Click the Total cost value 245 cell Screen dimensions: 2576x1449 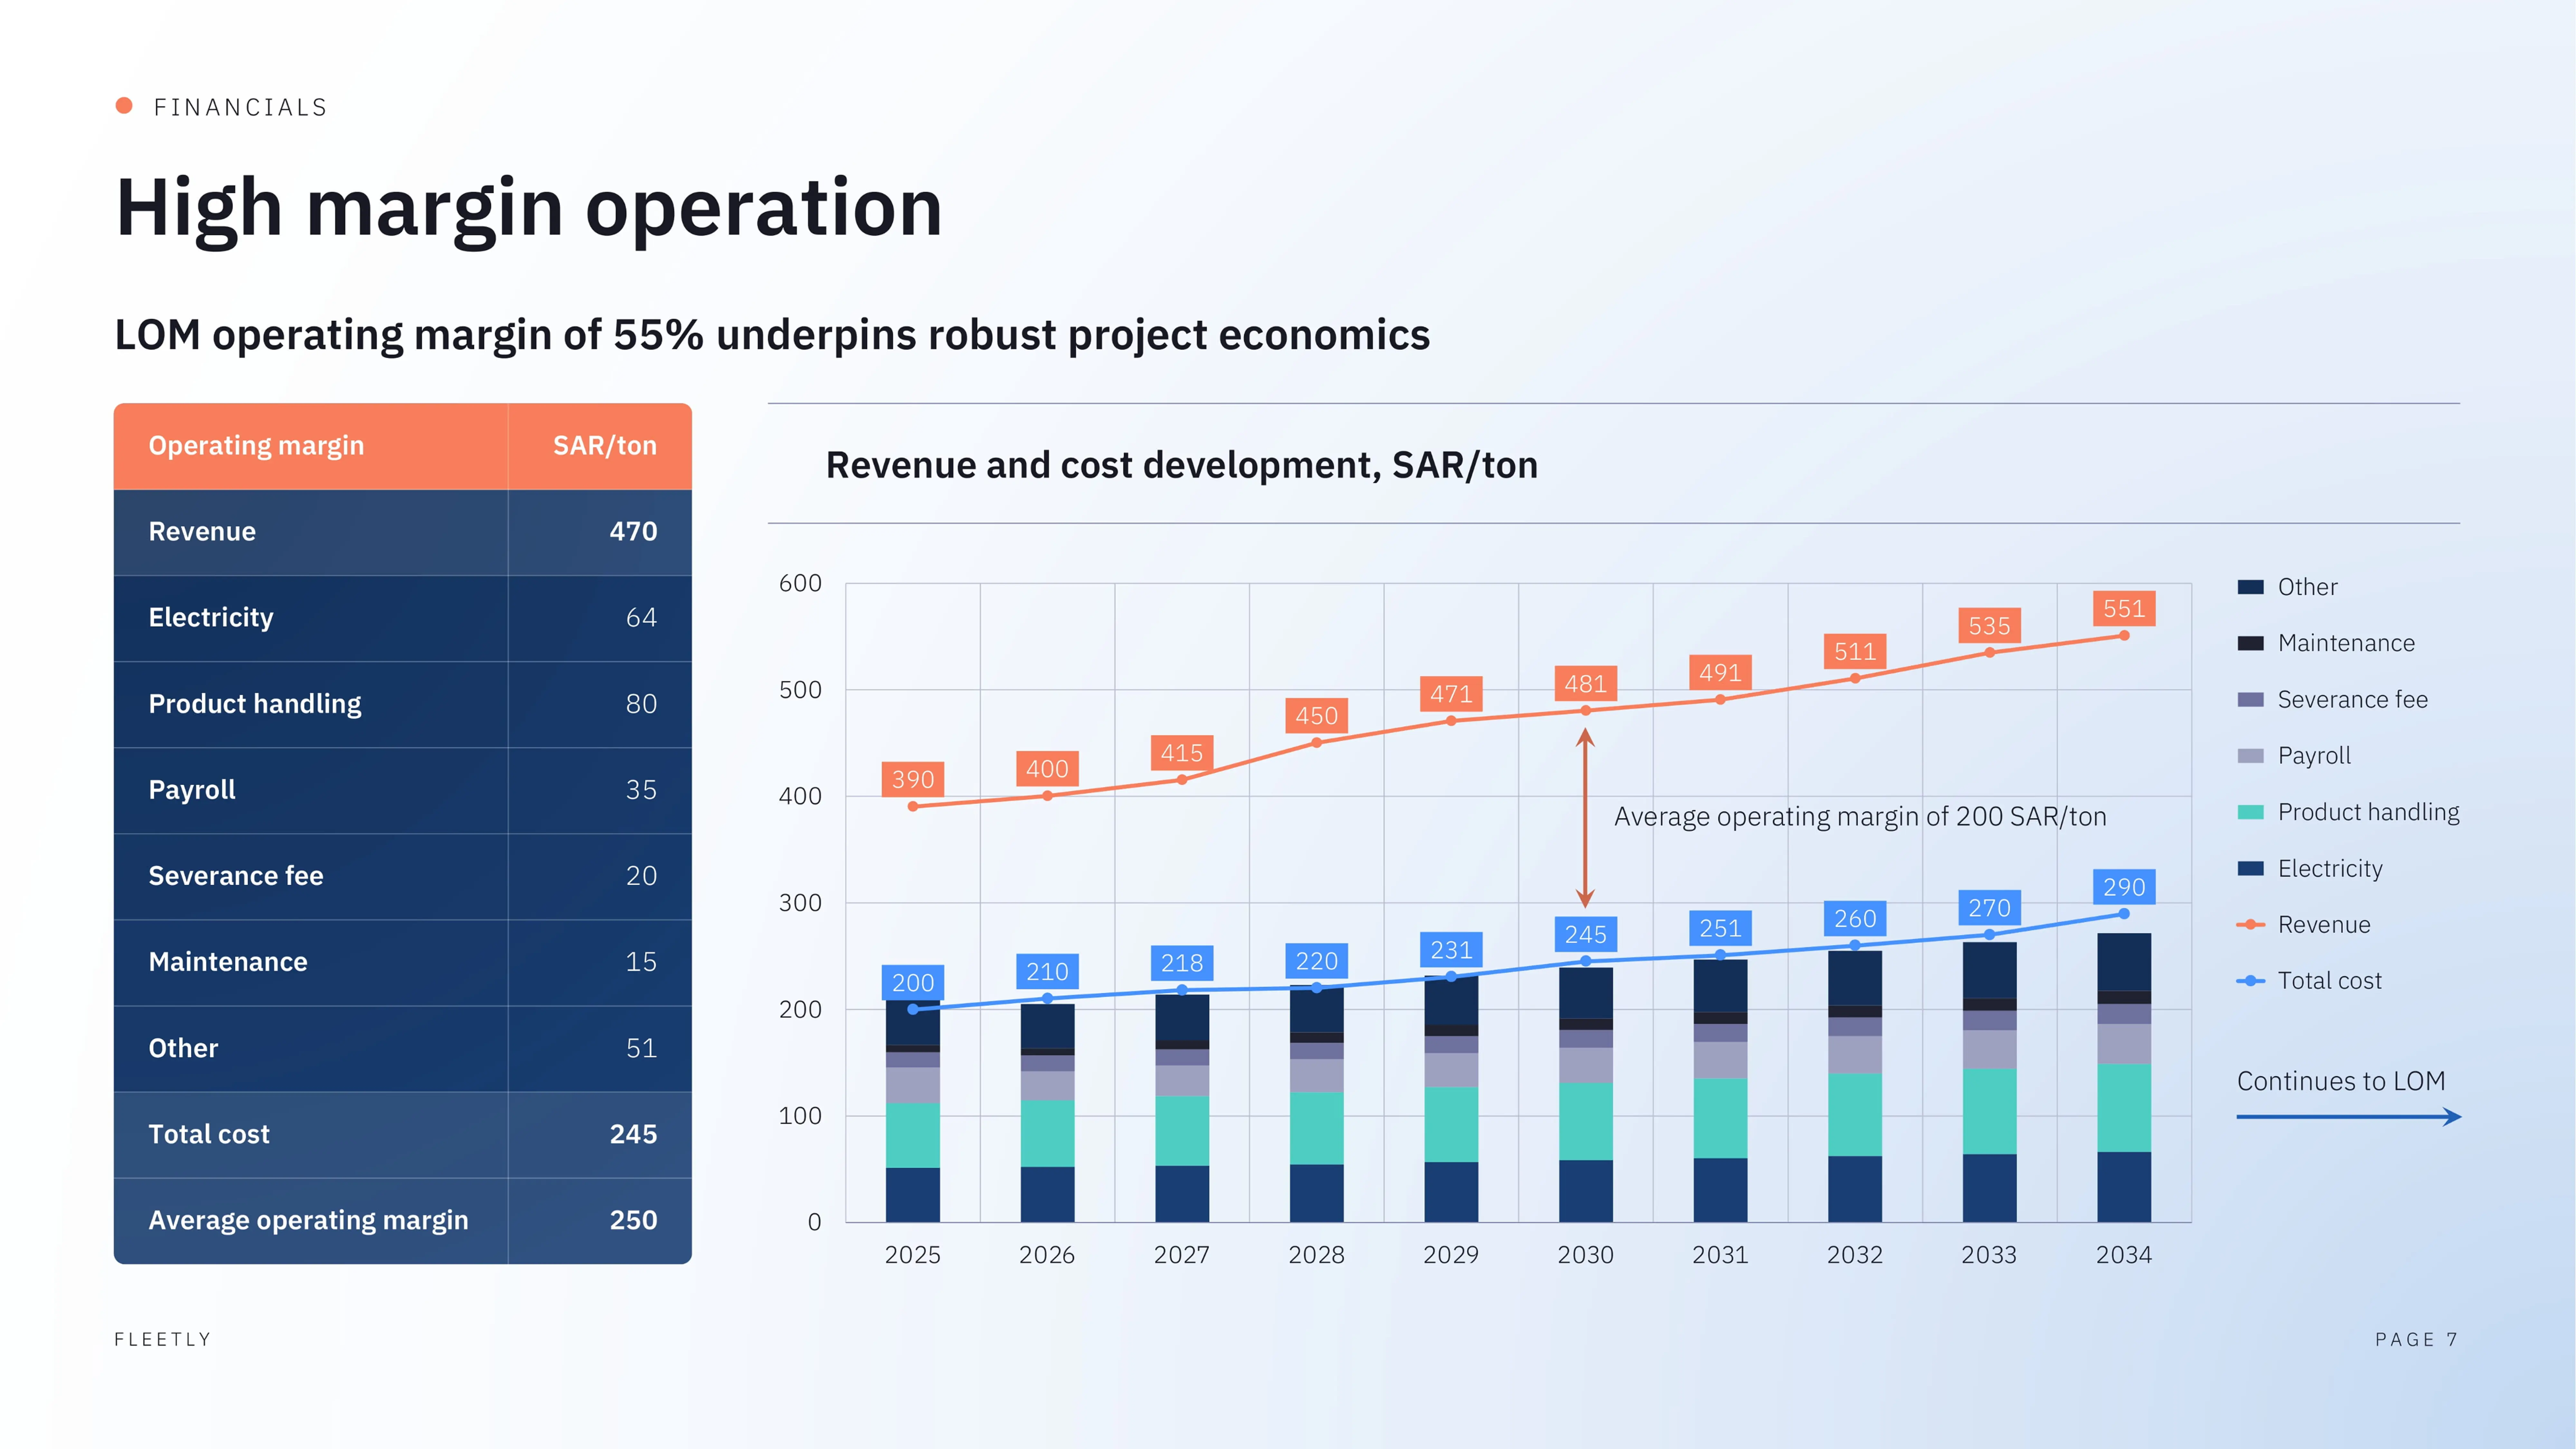point(600,1135)
